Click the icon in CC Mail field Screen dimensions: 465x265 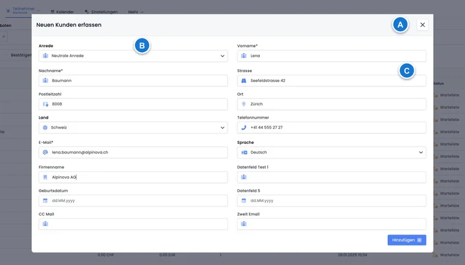coord(45,224)
